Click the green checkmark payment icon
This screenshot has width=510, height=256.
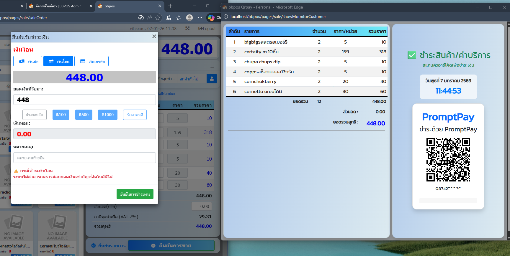click(x=412, y=55)
